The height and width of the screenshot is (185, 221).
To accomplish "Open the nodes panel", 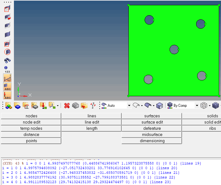I will [x=31, y=116].
